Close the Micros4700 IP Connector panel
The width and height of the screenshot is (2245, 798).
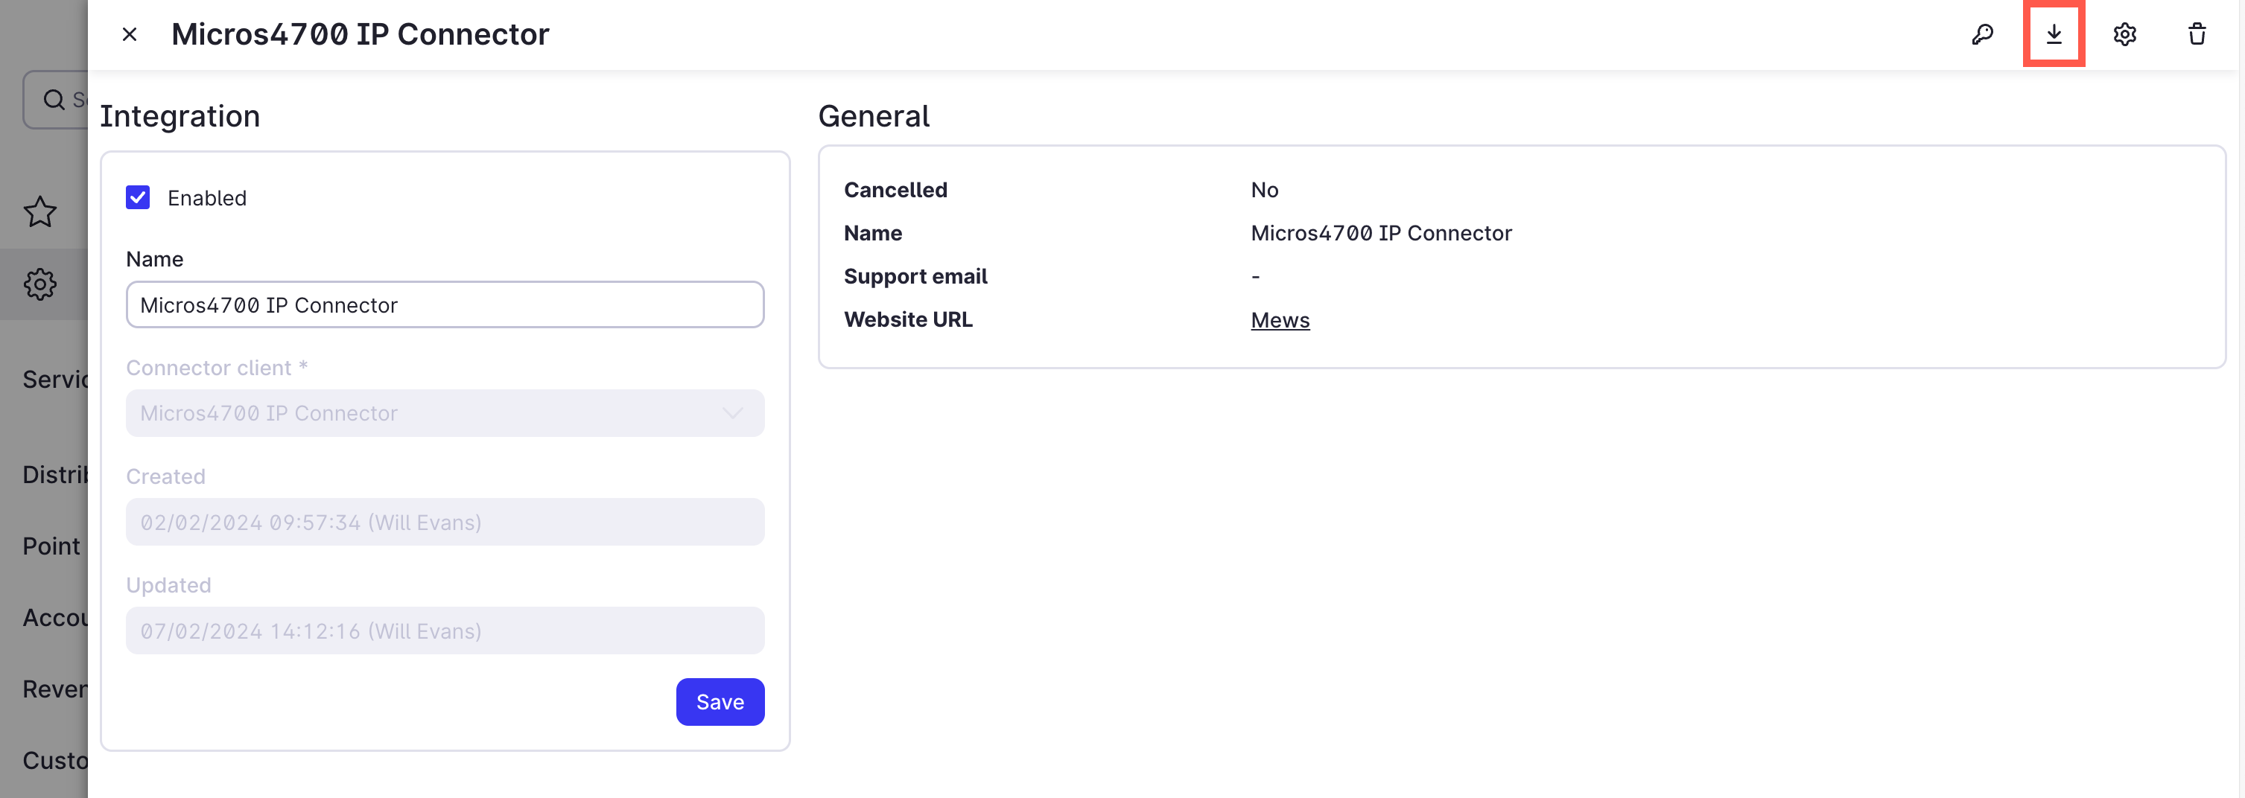tap(130, 35)
